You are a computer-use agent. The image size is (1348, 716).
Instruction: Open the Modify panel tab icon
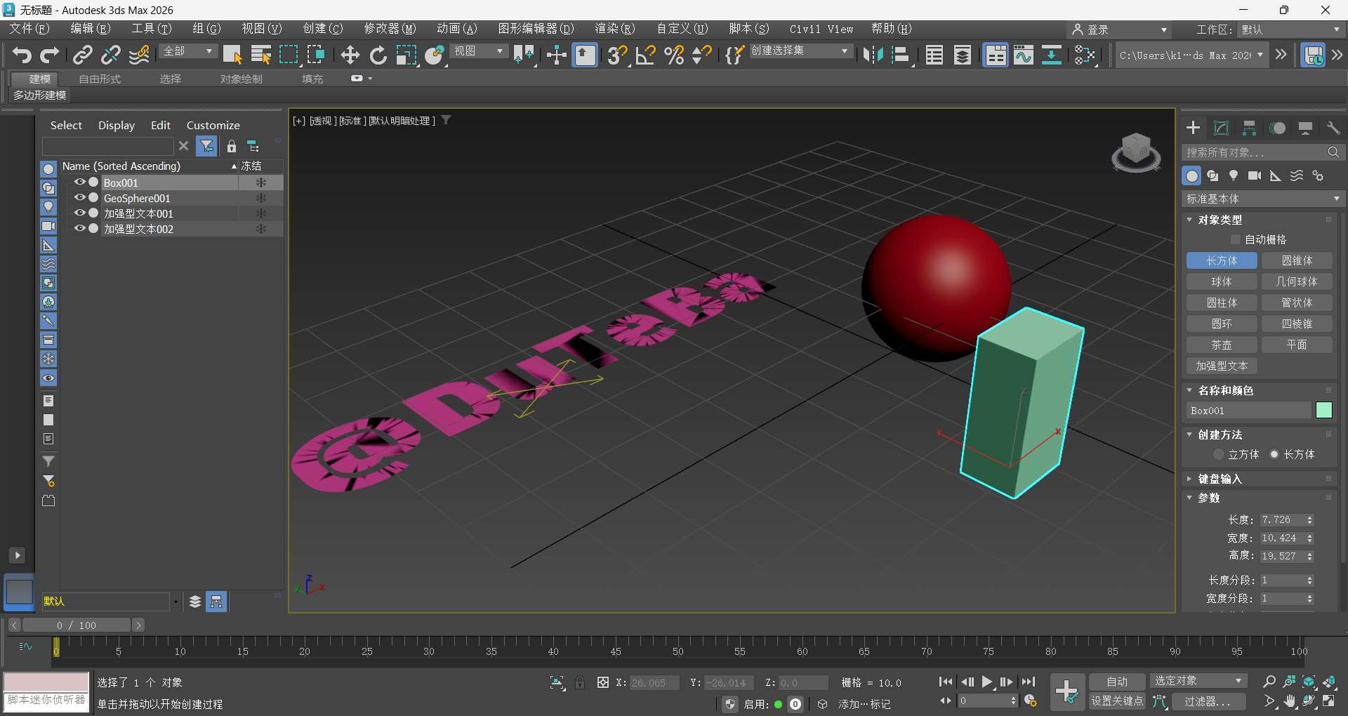[1222, 128]
